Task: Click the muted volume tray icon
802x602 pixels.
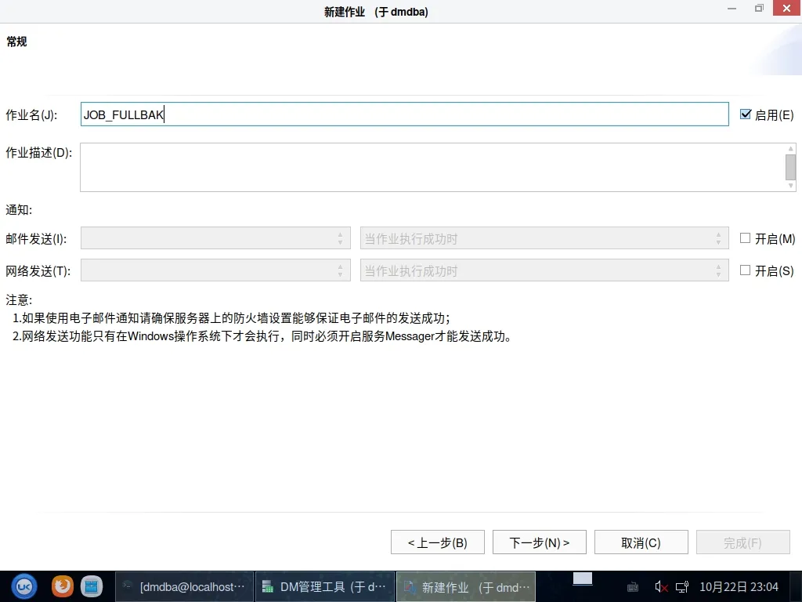Action: coord(660,586)
